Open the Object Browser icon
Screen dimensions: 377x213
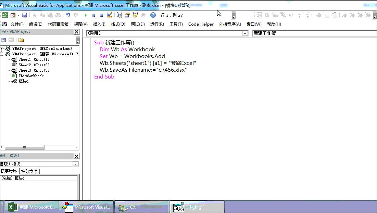coord(135,15)
